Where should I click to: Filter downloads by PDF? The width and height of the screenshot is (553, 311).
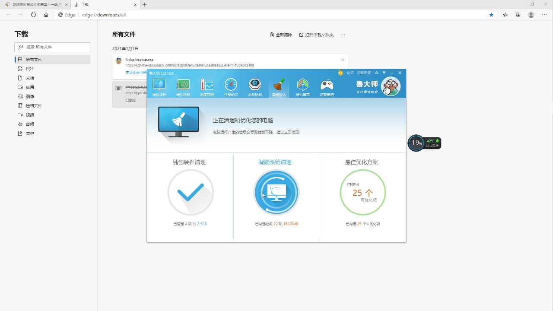52,69
